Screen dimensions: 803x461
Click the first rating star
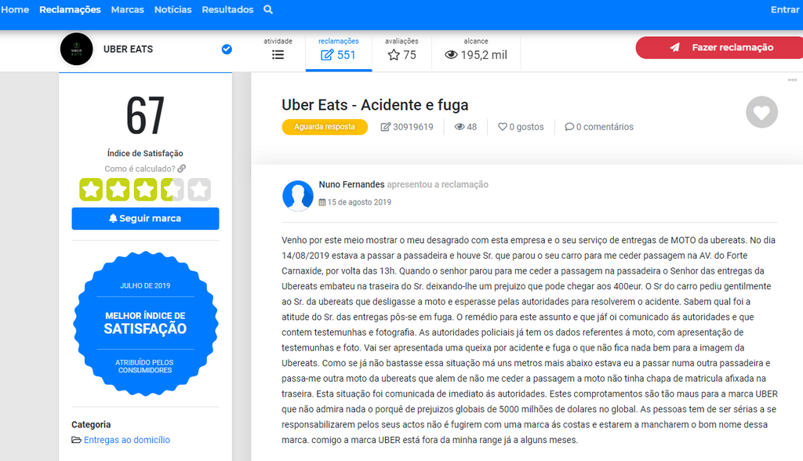point(91,190)
